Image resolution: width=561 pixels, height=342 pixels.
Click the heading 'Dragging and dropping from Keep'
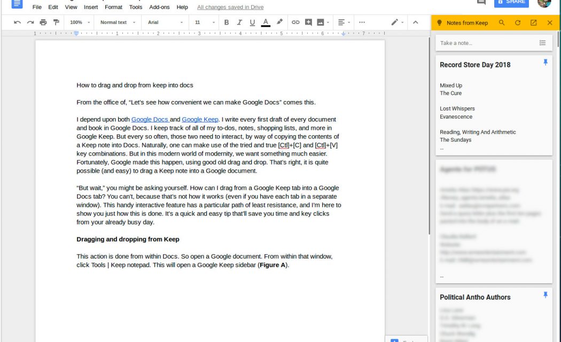128,239
